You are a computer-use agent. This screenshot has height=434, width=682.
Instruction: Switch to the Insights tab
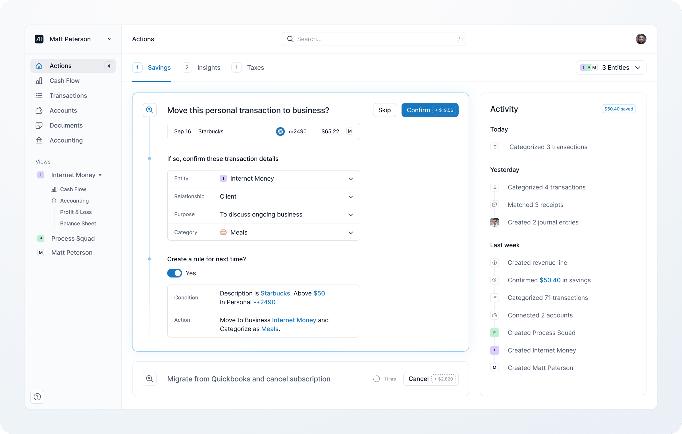click(208, 68)
